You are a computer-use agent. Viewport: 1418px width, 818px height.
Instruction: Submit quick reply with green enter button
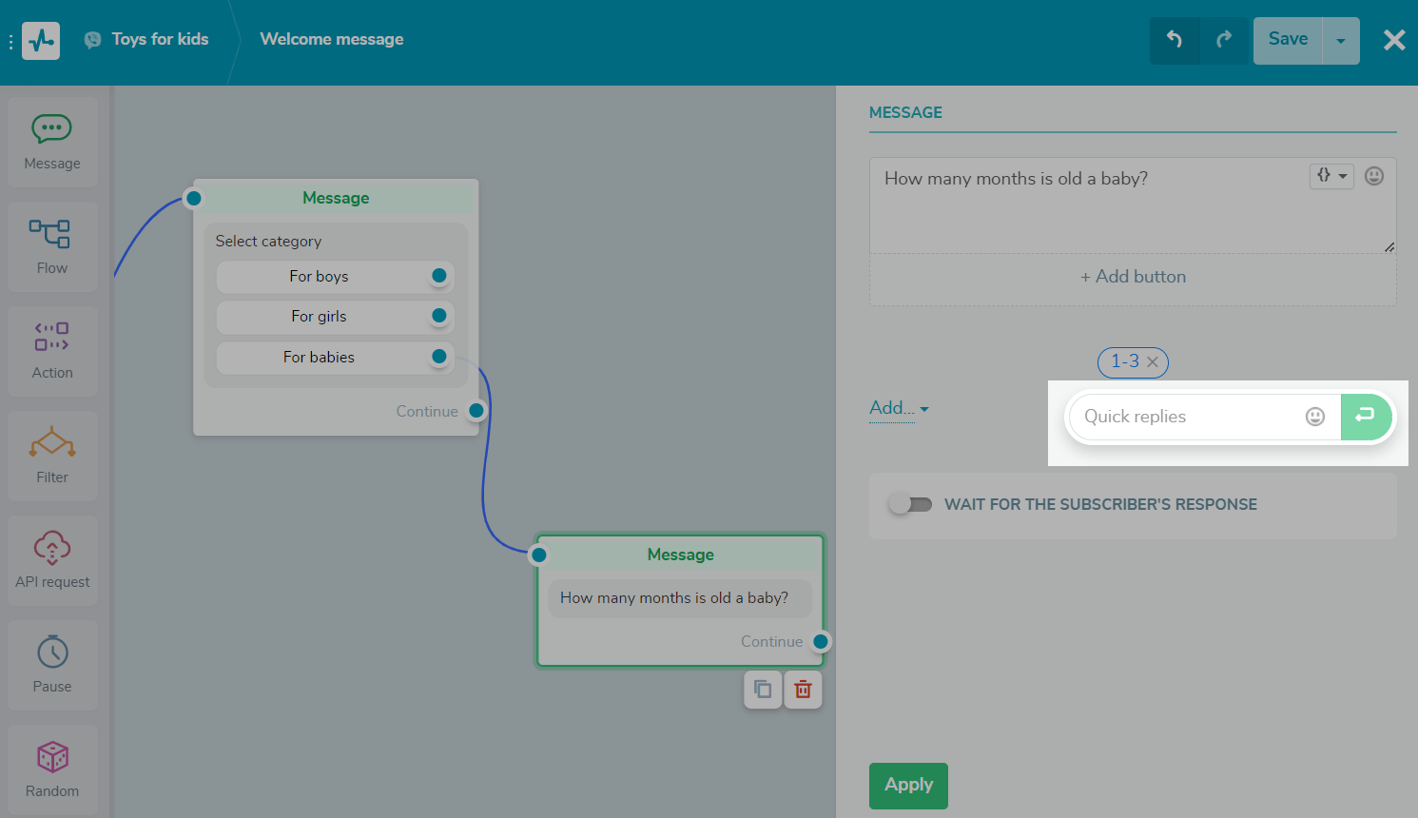pos(1366,417)
